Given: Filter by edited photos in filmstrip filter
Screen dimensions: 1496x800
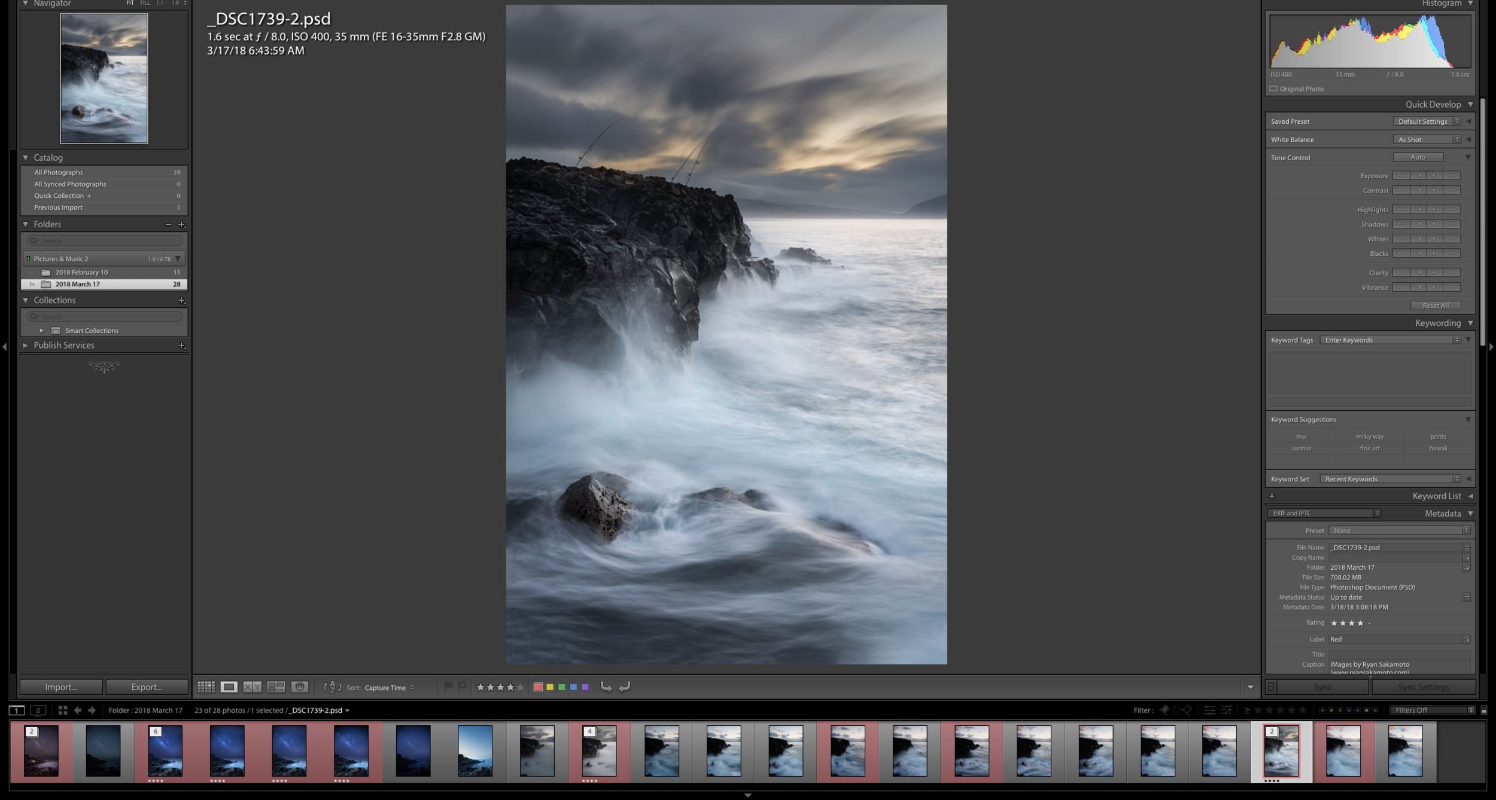Looking at the screenshot, I should tap(1209, 710).
